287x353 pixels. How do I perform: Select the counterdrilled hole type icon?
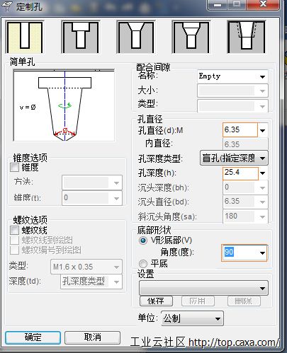pyautogui.click(x=191, y=37)
